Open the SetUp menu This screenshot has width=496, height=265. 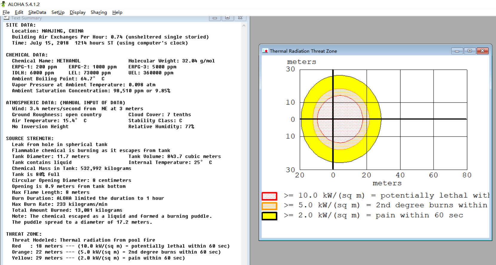tap(58, 12)
